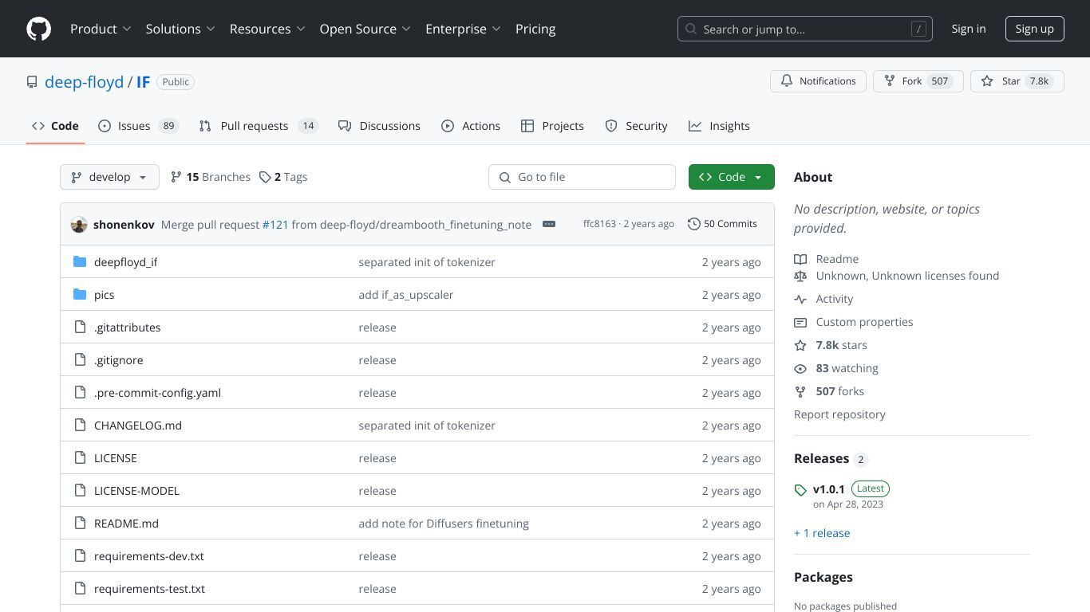Click the Sign up button

pyautogui.click(x=1034, y=29)
